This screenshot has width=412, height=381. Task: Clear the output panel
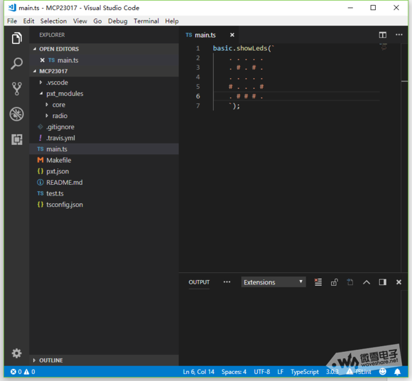point(318,282)
